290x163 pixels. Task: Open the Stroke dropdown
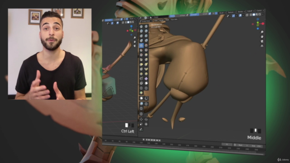(241, 12)
